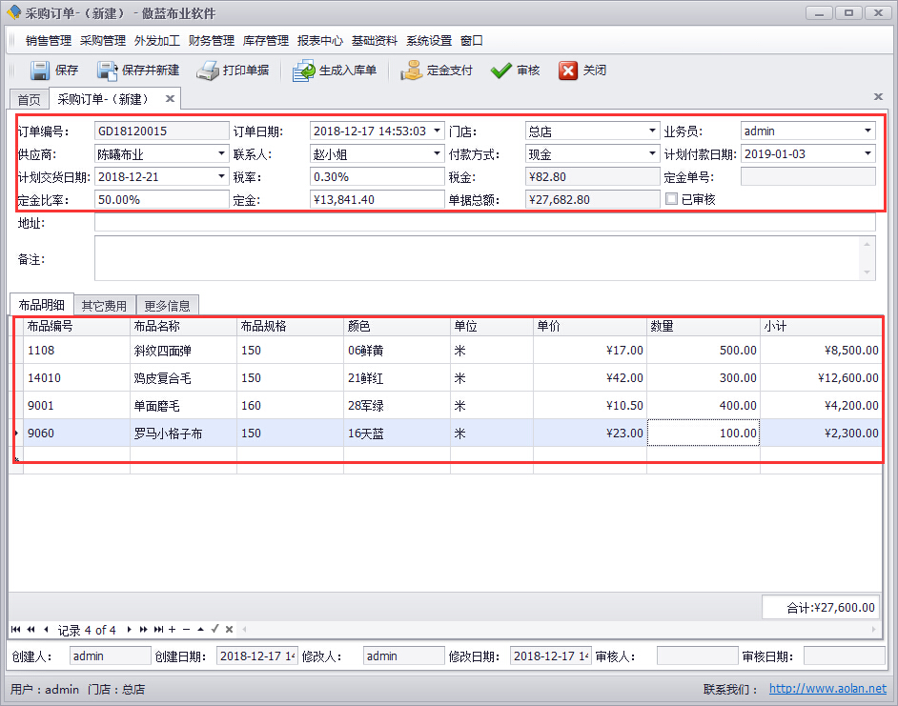Open the www.aolan.net link
This screenshot has width=898, height=706.
(827, 689)
